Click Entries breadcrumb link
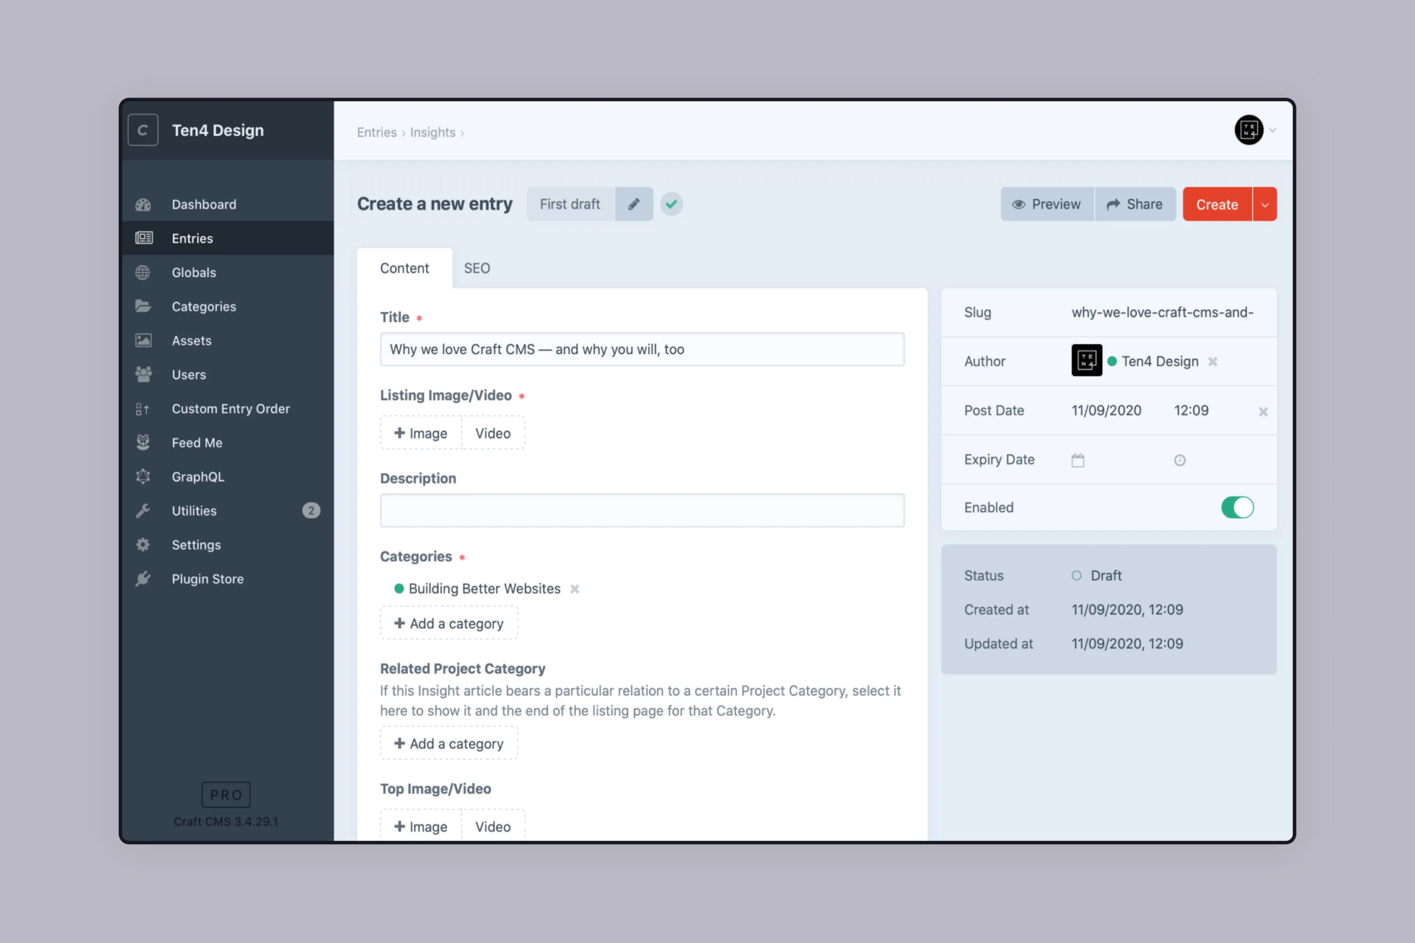This screenshot has width=1415, height=943. (x=376, y=132)
